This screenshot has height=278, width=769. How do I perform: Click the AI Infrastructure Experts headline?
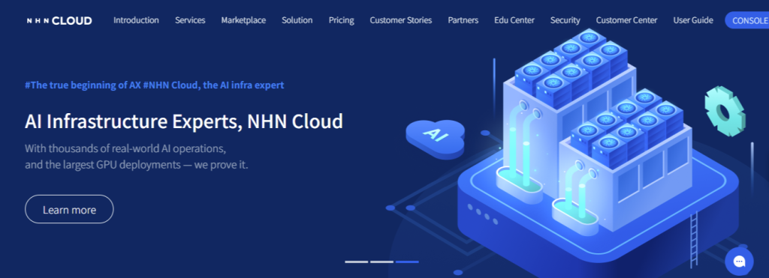[x=184, y=121]
